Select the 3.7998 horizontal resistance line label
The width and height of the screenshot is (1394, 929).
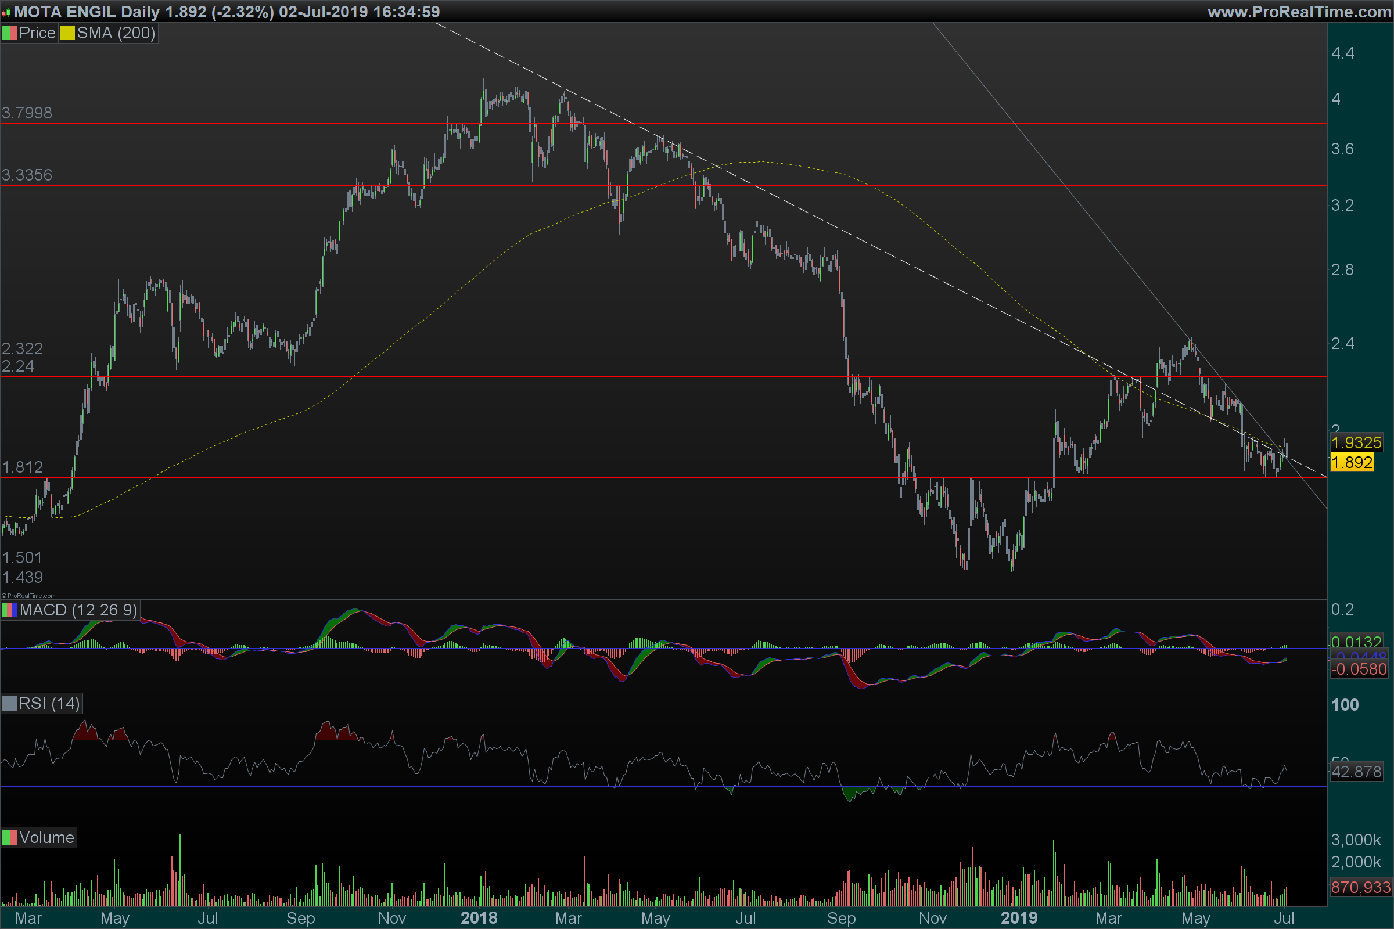coord(27,113)
